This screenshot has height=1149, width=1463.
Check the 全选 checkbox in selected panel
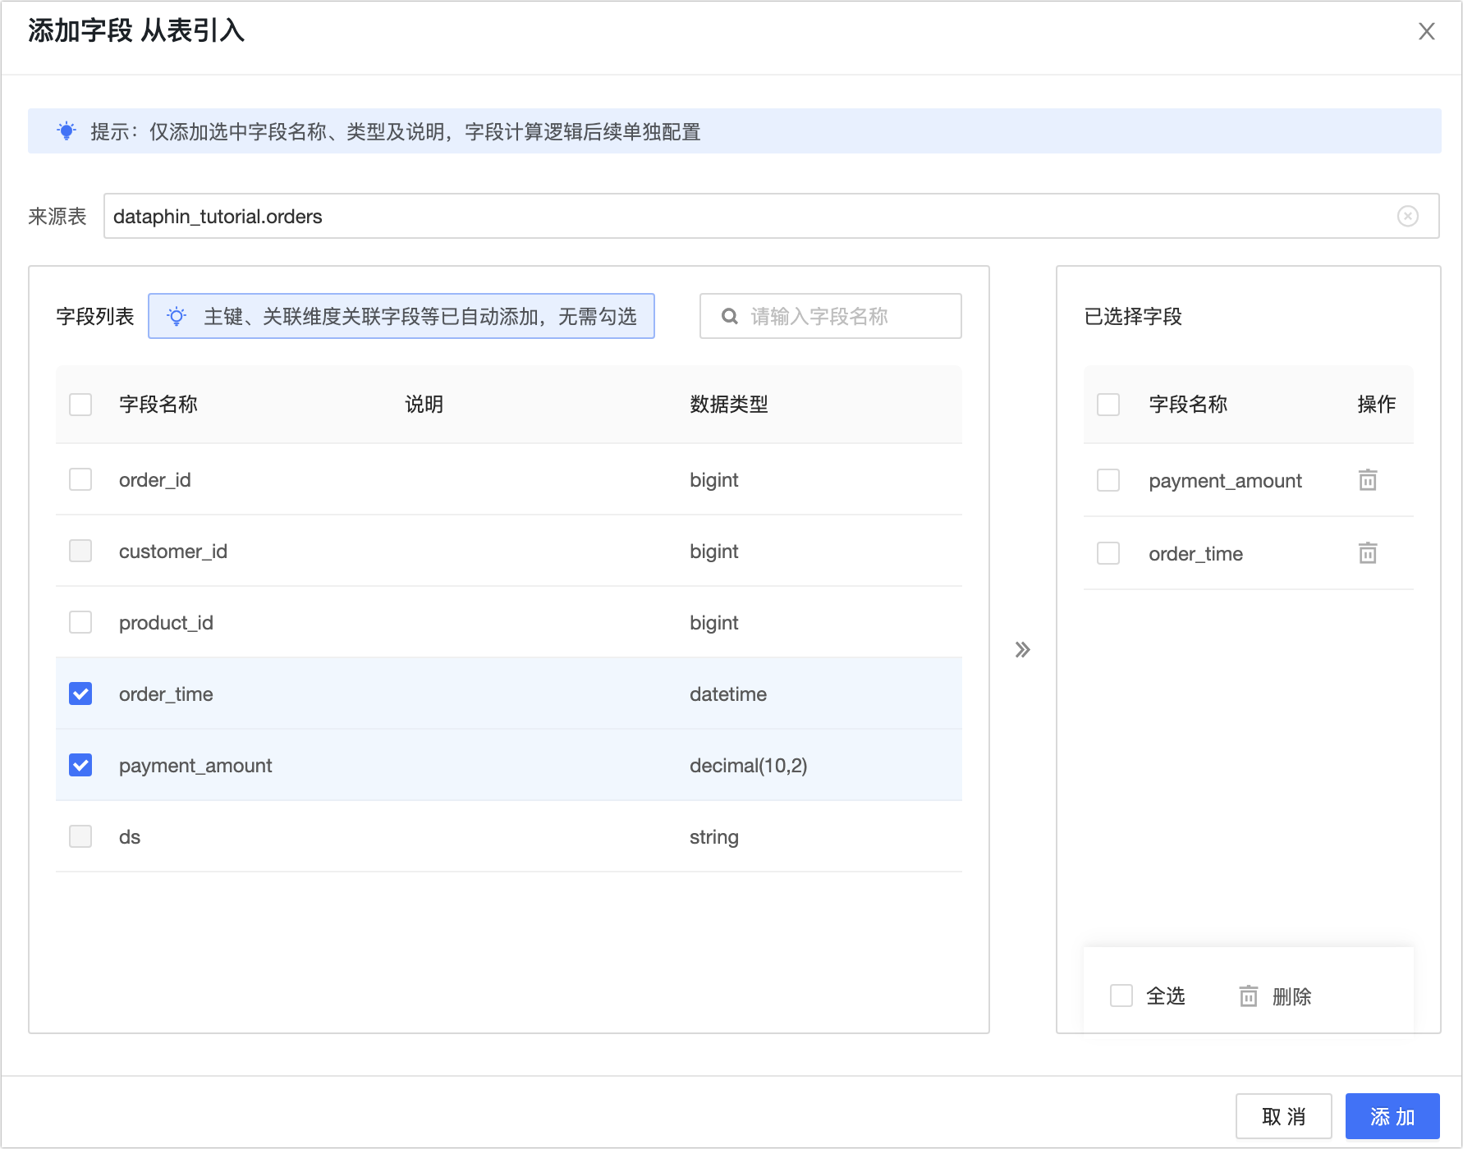[x=1121, y=996]
